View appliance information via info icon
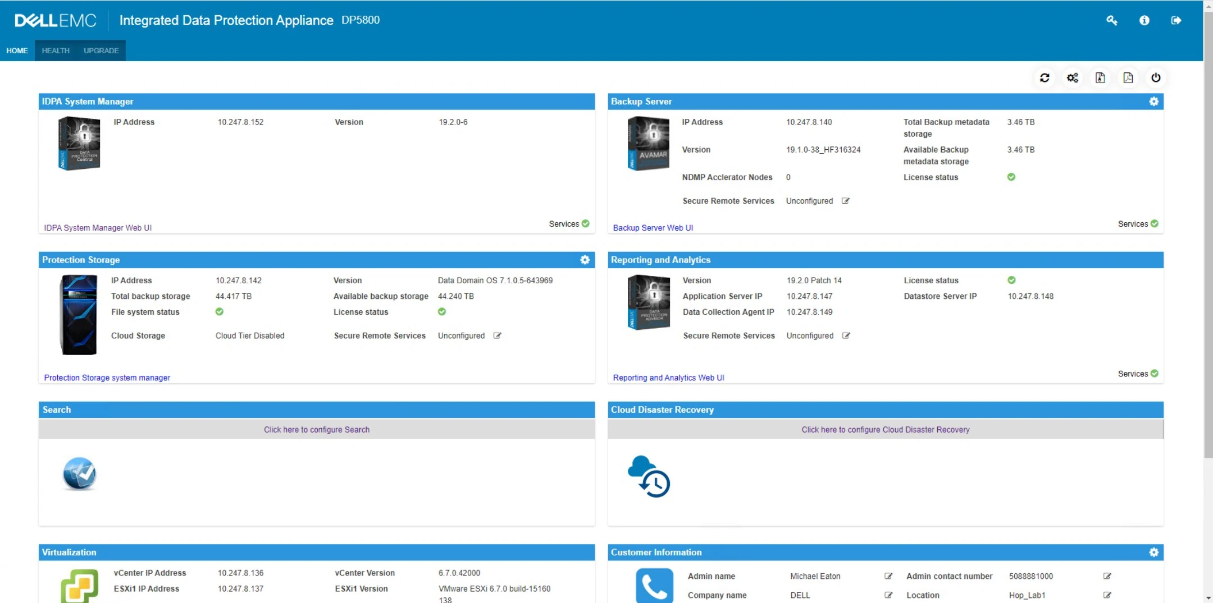Viewport: 1213px width, 603px height. point(1144,20)
